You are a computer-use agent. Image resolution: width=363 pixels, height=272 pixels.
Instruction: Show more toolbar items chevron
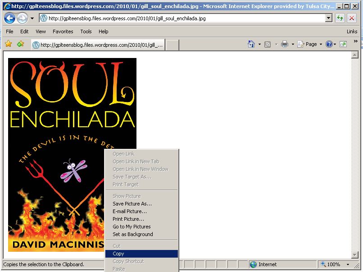tap(356, 41)
